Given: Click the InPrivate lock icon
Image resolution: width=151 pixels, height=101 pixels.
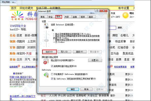Looking at the screenshot, I should (x=46, y=75).
